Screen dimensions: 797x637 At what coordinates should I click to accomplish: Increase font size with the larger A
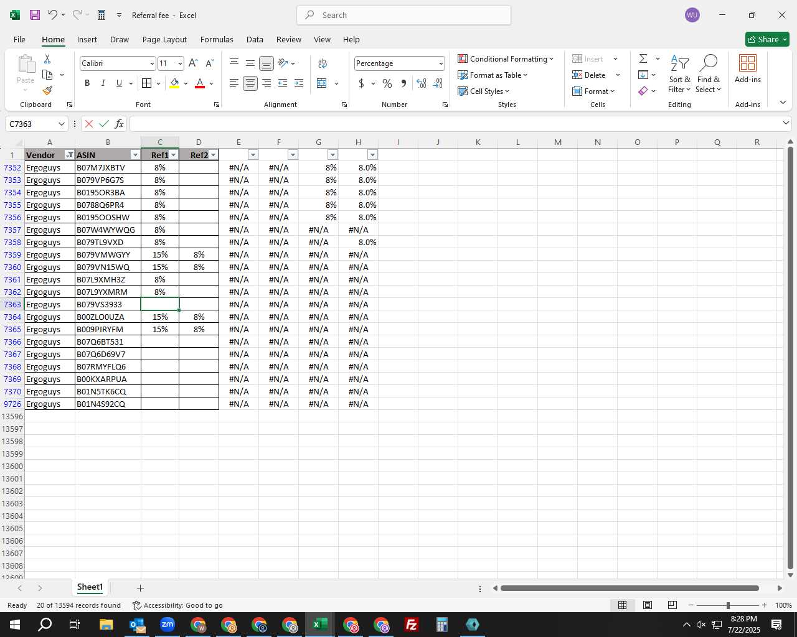tap(193, 63)
